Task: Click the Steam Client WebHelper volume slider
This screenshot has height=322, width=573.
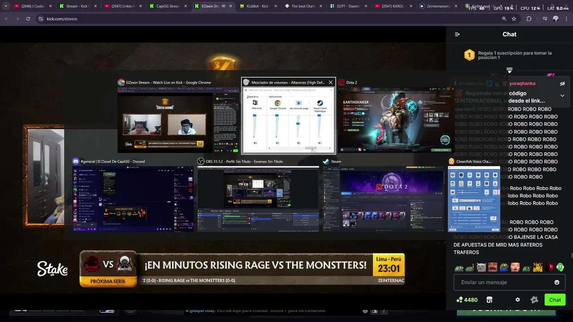Action: click(x=319, y=126)
